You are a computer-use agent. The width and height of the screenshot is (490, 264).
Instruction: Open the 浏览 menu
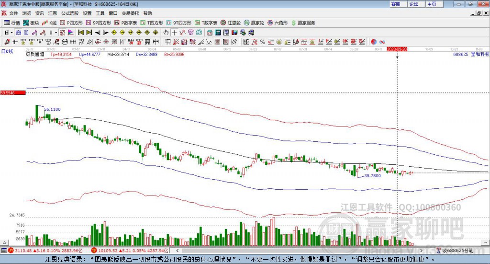point(27,13)
